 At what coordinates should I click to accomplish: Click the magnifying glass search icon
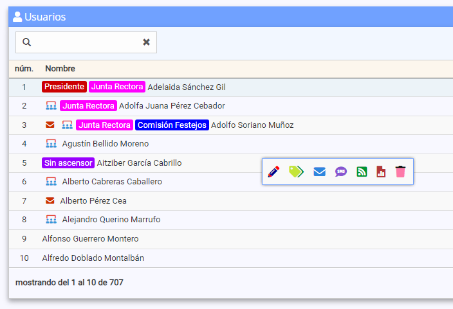click(27, 42)
